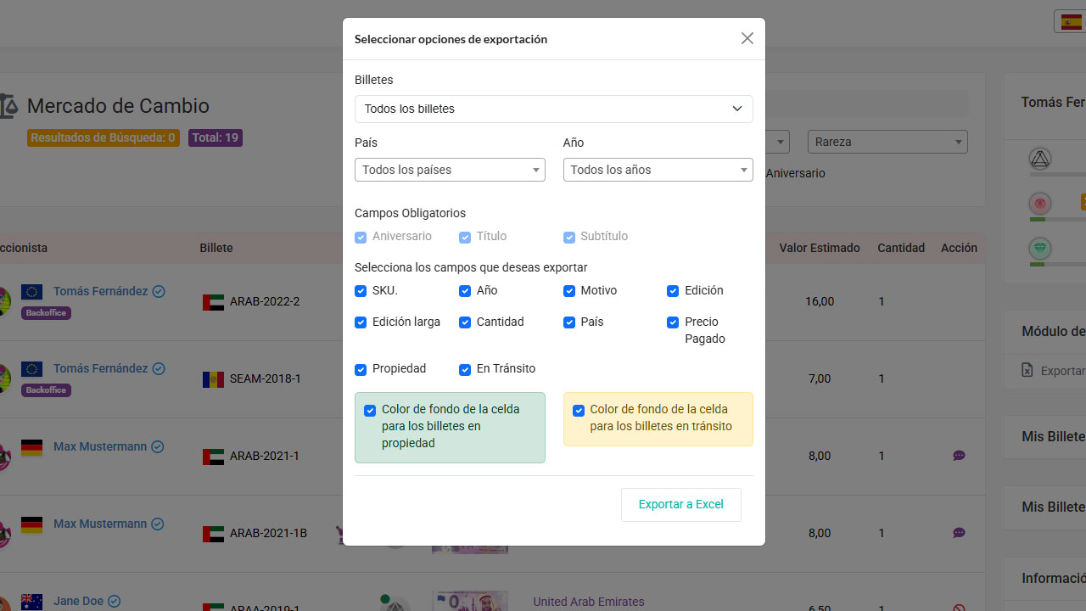
Task: Click chat icon in ARAB-2021-1B row
Action: click(x=959, y=533)
